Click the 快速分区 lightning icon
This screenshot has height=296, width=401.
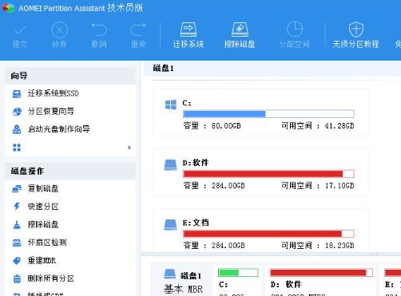tap(17, 207)
